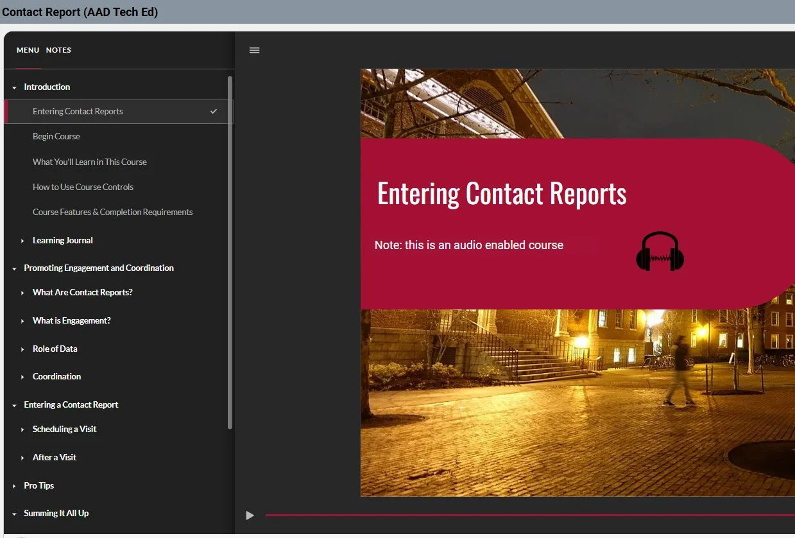Open How to Use Course Controls

83,187
